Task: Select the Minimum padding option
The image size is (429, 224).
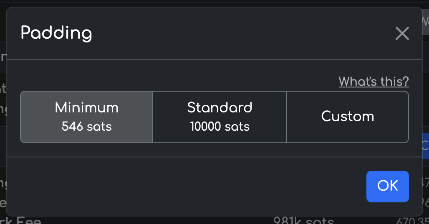Action: pos(87,117)
